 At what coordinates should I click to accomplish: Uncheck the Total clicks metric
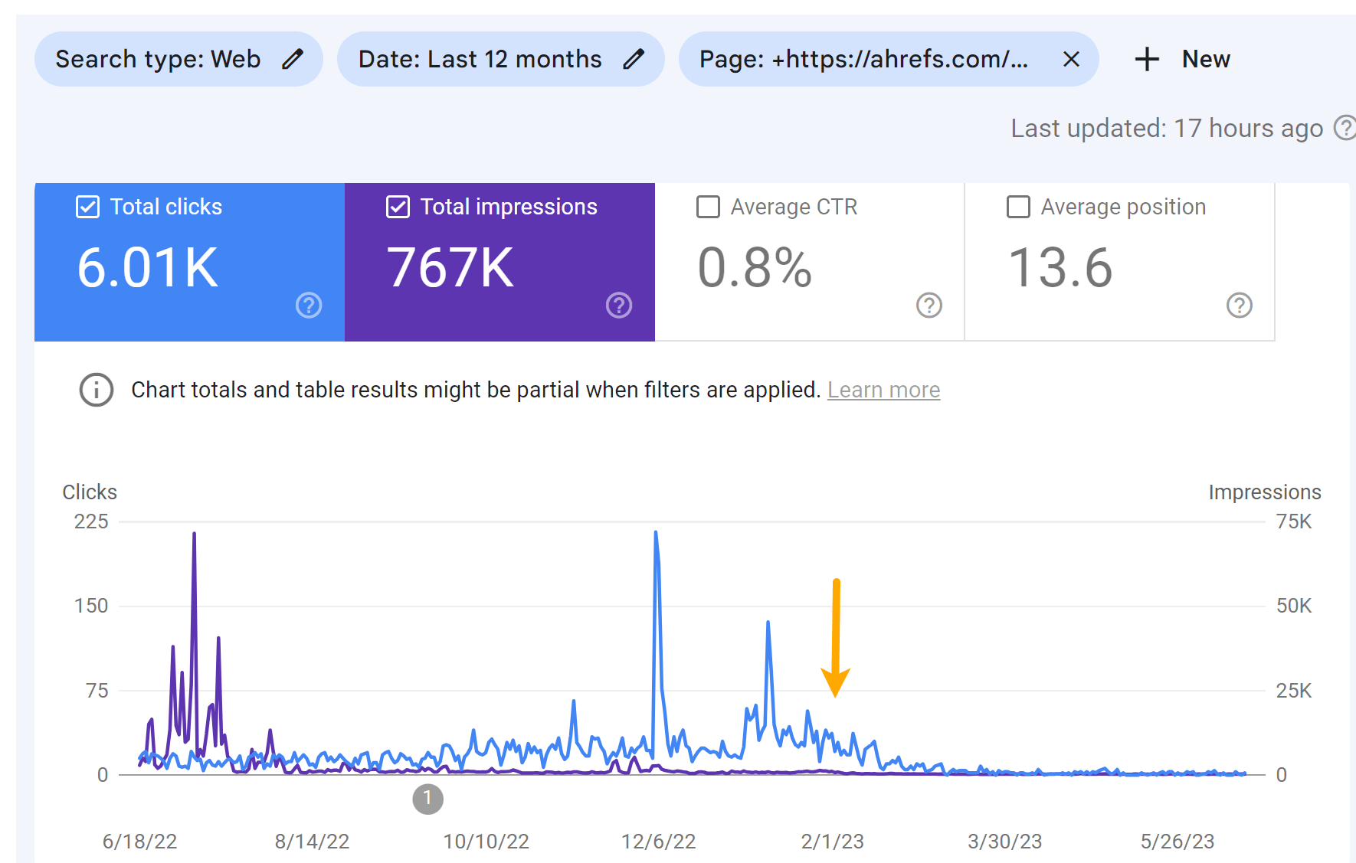tap(87, 206)
